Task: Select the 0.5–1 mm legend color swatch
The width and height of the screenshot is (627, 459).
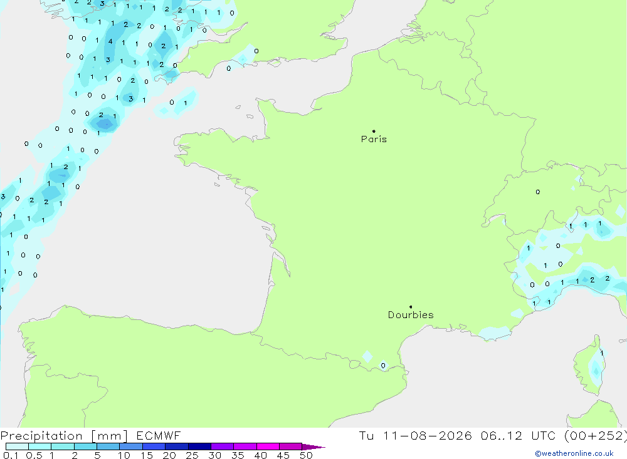Action: tap(40, 446)
